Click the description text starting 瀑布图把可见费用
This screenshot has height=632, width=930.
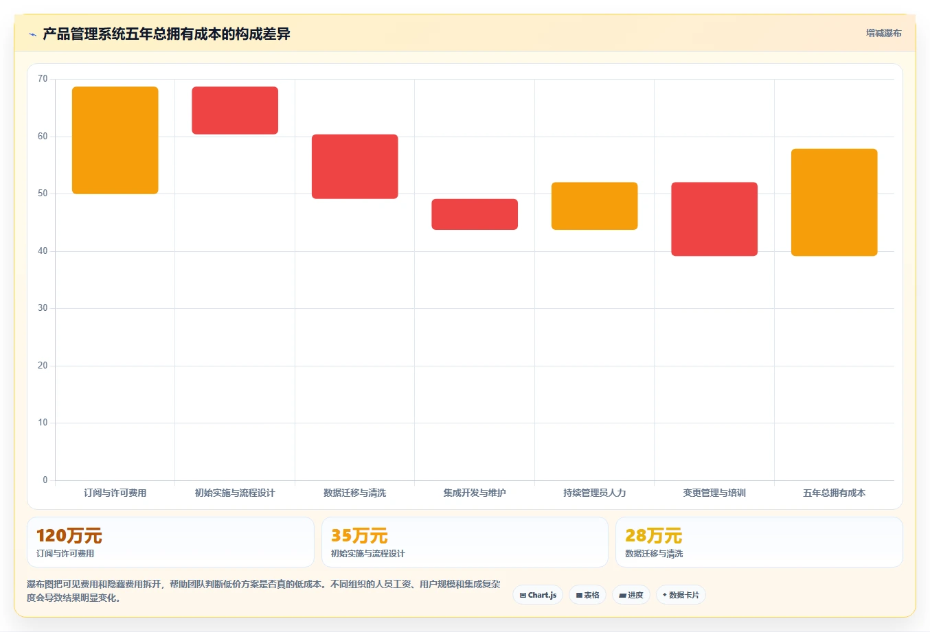coord(264,591)
